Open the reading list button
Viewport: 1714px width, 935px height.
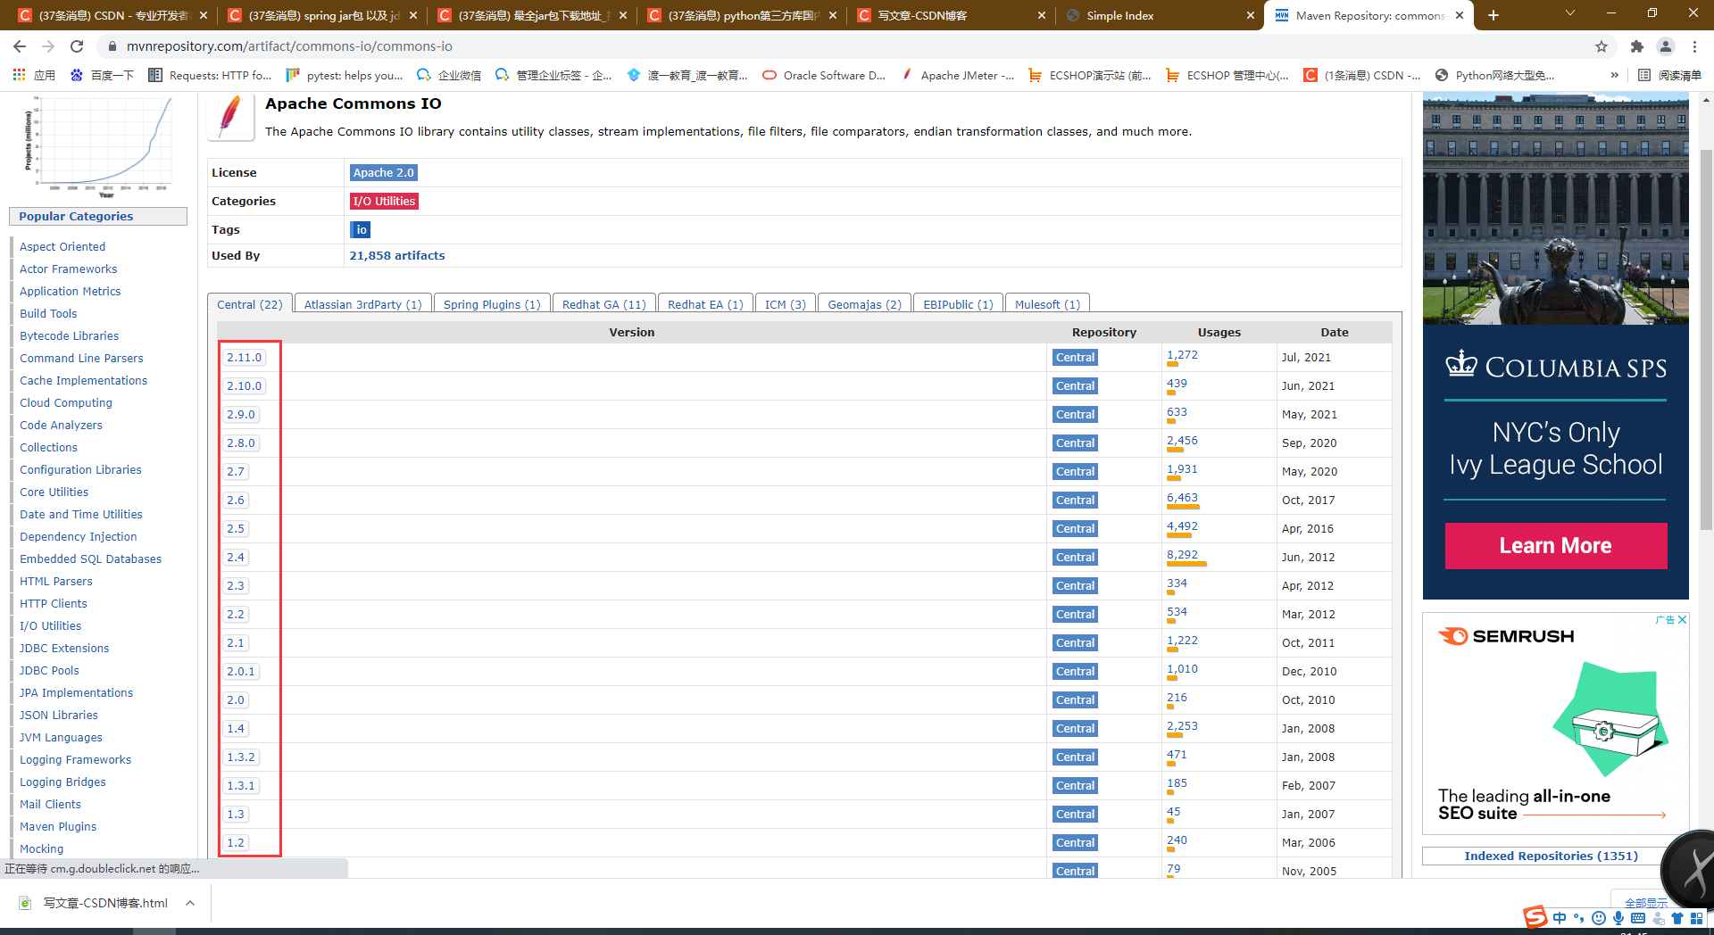click(1669, 76)
